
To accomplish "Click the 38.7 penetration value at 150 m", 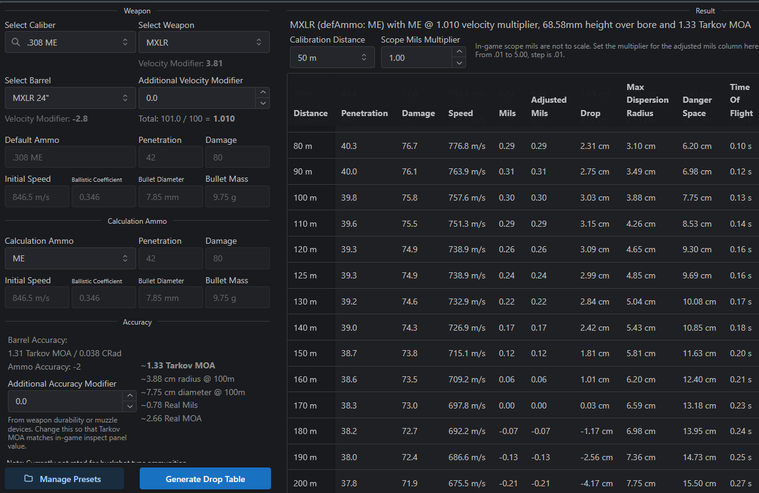I will click(x=349, y=353).
